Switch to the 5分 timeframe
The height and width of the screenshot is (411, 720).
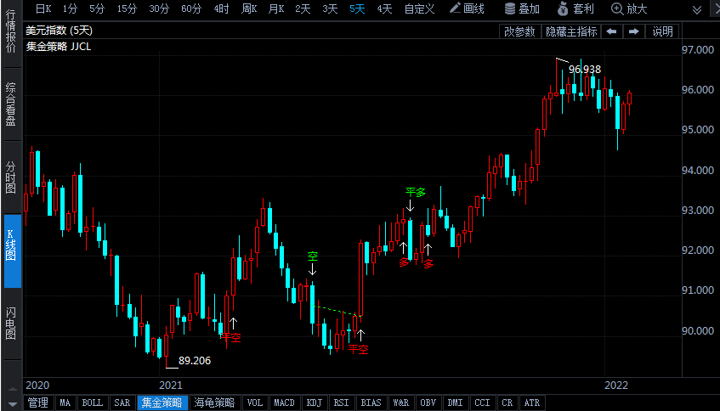coord(97,8)
